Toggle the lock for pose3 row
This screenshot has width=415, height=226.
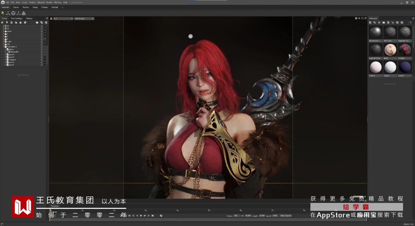click(x=42, y=55)
